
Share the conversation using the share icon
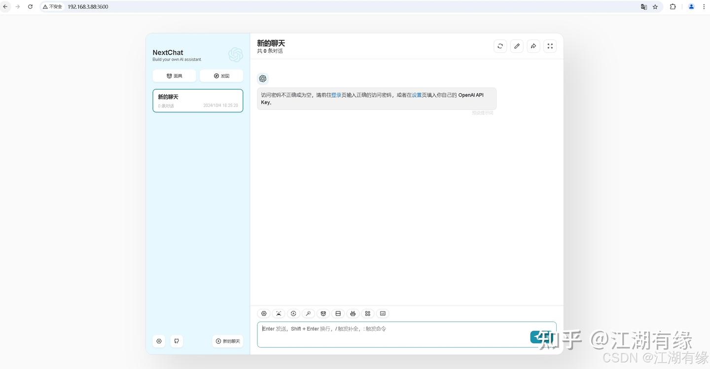[x=533, y=46]
